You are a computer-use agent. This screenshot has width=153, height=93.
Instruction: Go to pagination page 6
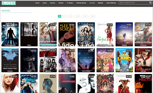tap(78, 16)
